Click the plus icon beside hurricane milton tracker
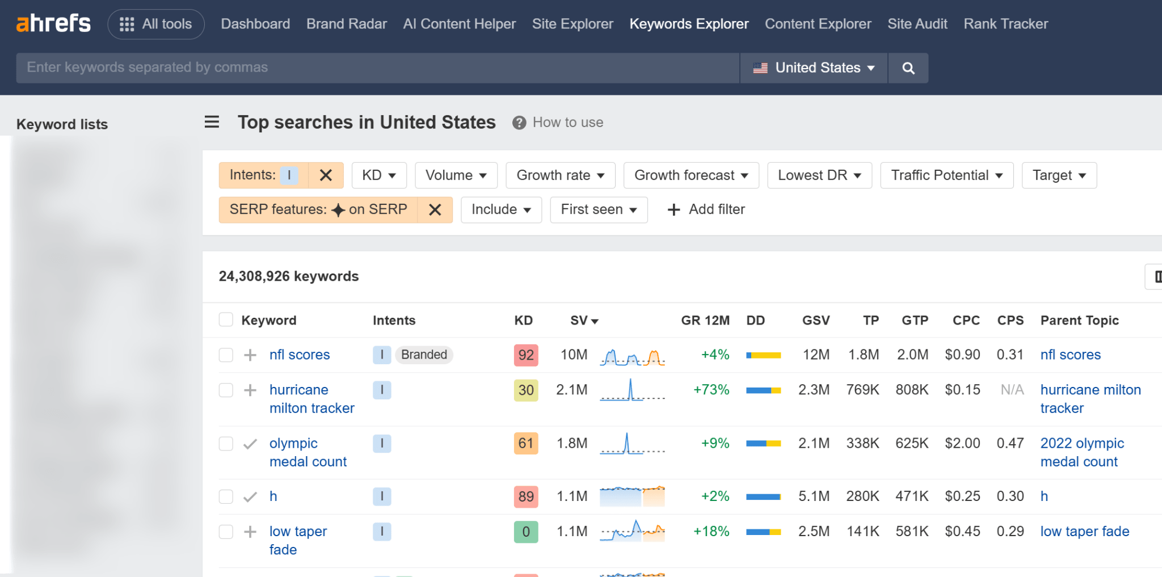Image resolution: width=1162 pixels, height=577 pixels. click(x=249, y=390)
